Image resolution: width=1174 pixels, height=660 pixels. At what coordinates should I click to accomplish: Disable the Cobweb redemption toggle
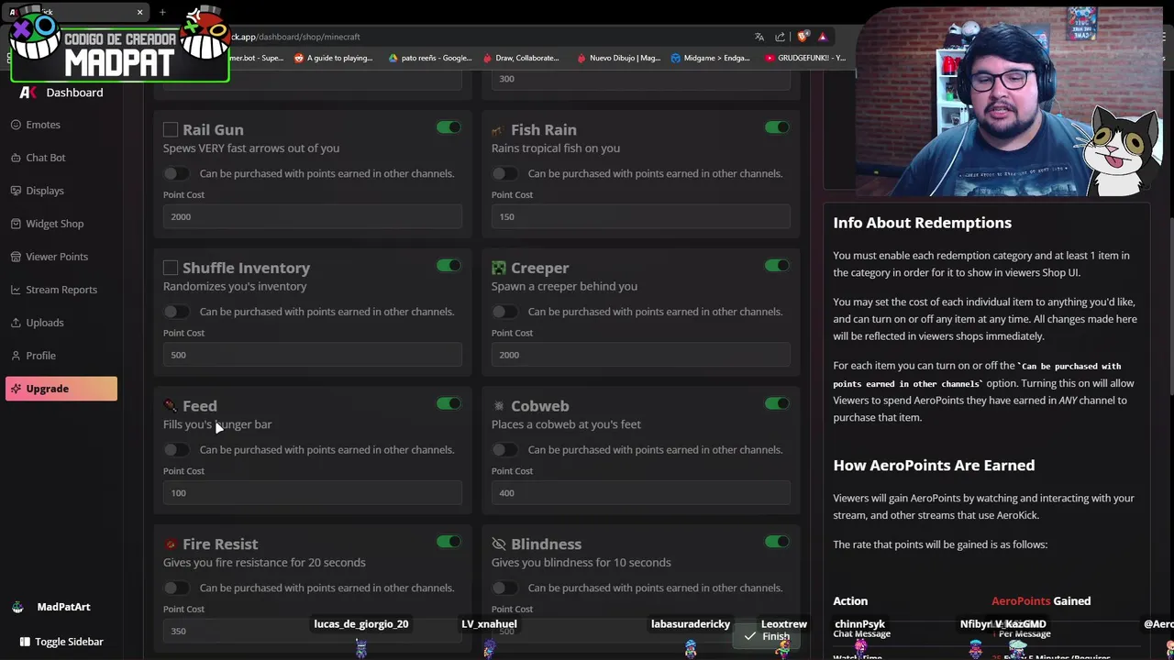[x=777, y=403]
